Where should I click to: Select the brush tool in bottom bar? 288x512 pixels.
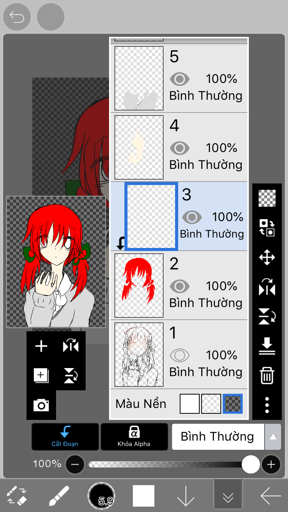click(59, 496)
